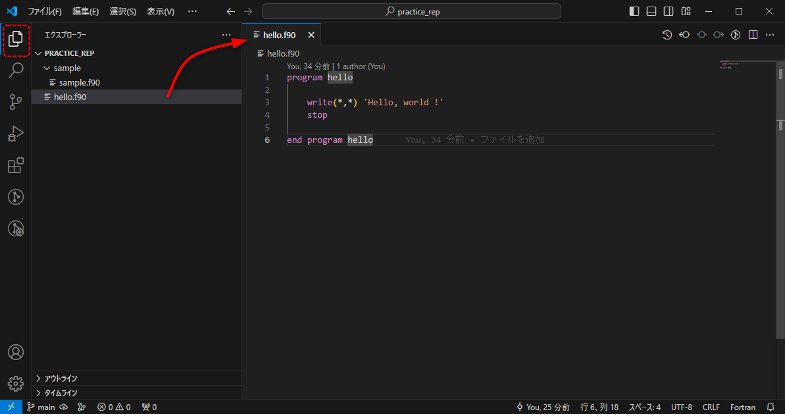Click the editor vertical scrollbar
Image resolution: width=785 pixels, height=414 pixels.
780,200
